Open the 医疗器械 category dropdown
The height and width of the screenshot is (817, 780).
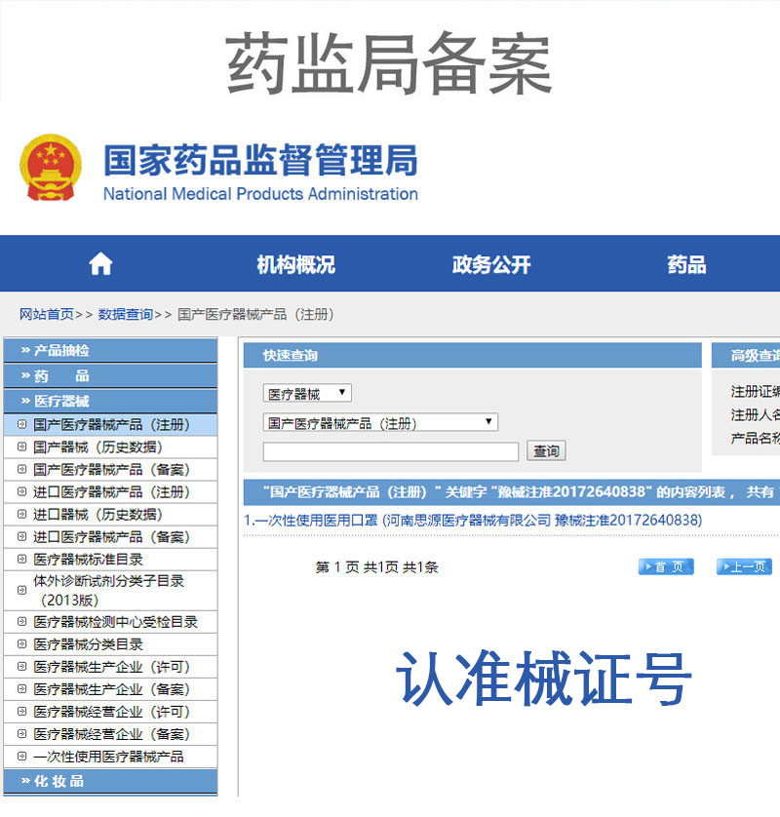pos(307,393)
